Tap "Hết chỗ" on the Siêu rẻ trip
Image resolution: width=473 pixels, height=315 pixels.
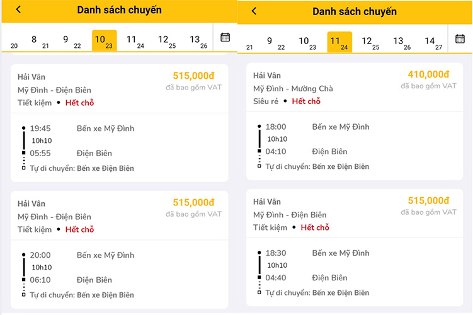306,101
